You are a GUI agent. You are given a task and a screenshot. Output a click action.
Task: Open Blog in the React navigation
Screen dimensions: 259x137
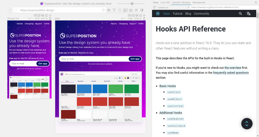tap(188, 14)
